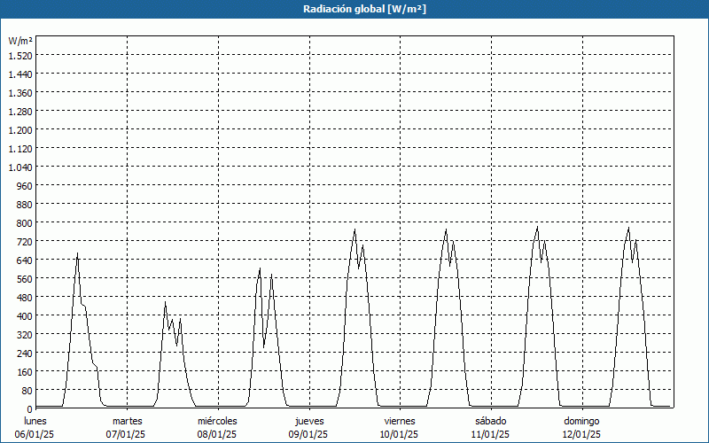Click Wednesday's radiation peak on the curve
This screenshot has height=443, width=709.
click(260, 269)
